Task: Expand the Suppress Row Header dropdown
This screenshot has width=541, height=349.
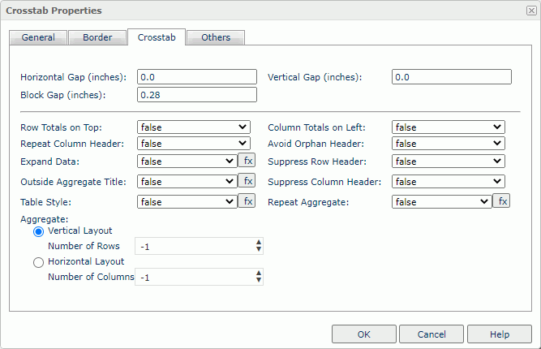Action: coord(449,162)
